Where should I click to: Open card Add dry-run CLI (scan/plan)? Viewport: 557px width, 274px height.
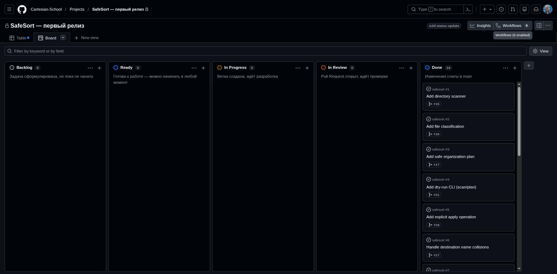[451, 187]
